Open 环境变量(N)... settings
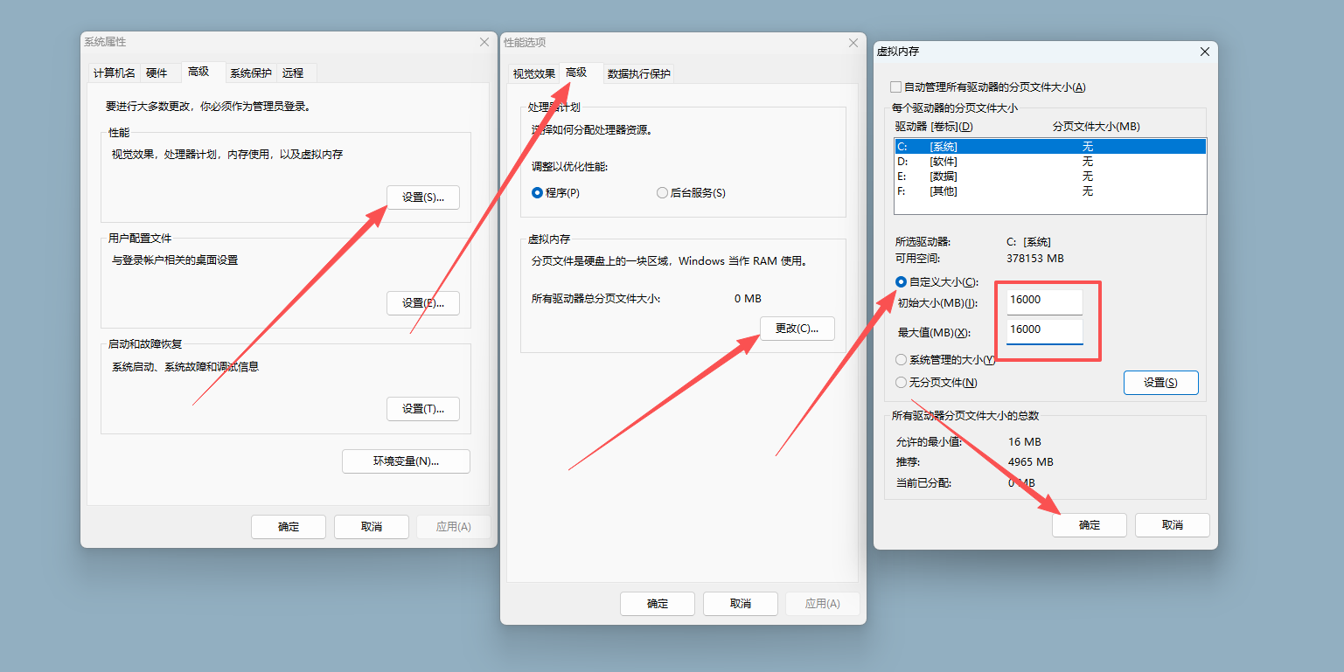1344x672 pixels. 406,461
